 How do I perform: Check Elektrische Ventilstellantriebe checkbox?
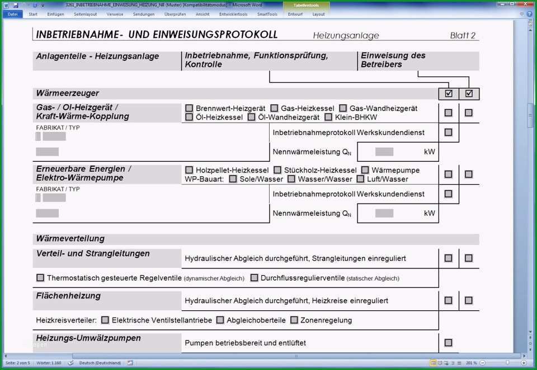coord(105,320)
